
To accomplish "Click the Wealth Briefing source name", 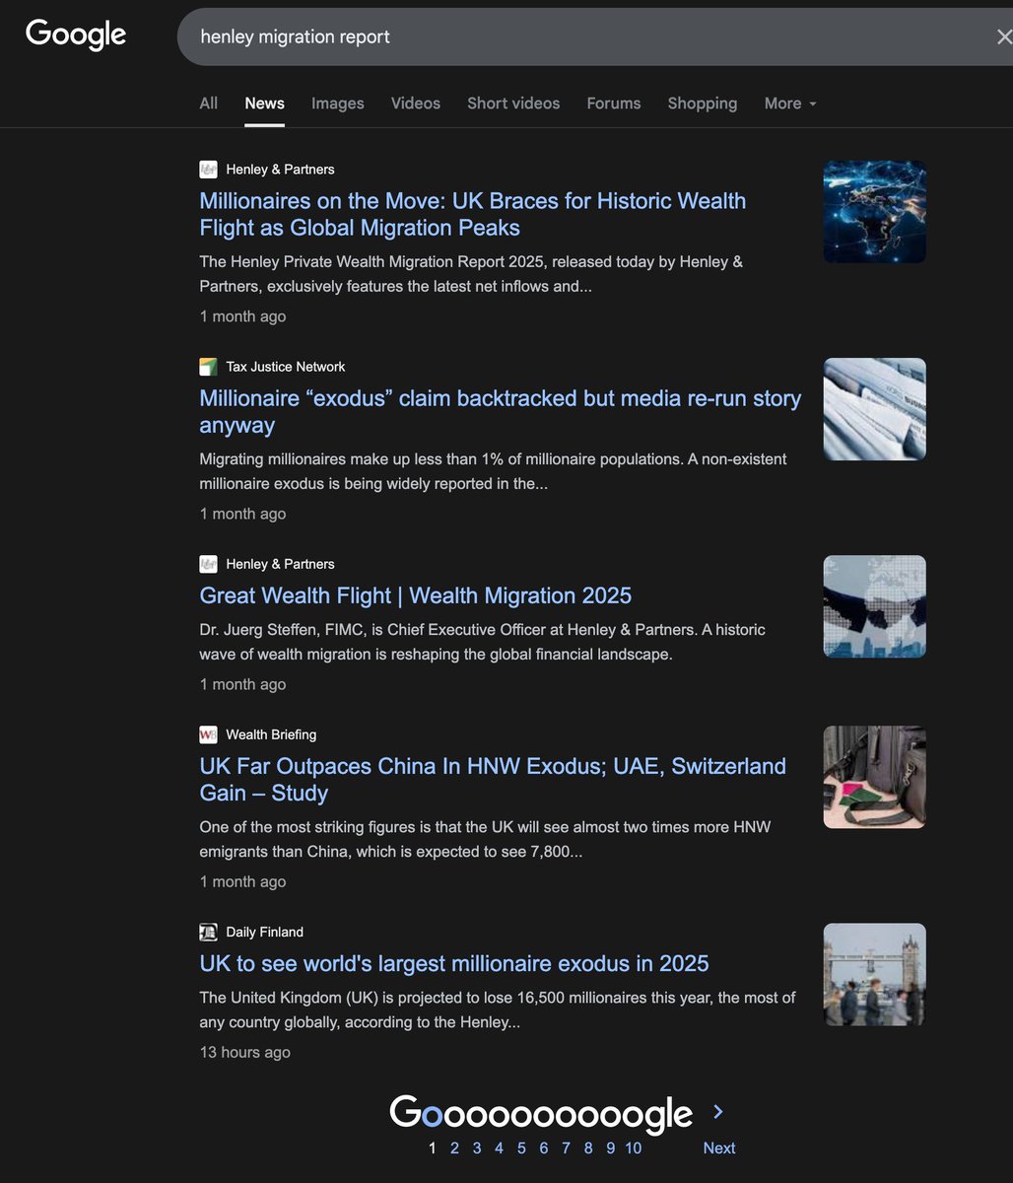I will 271,734.
